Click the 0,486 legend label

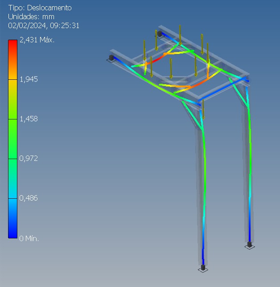point(29,198)
